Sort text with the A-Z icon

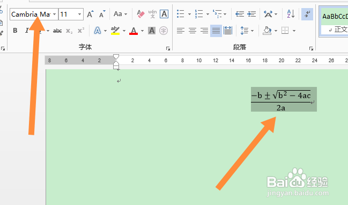[x=291, y=14]
